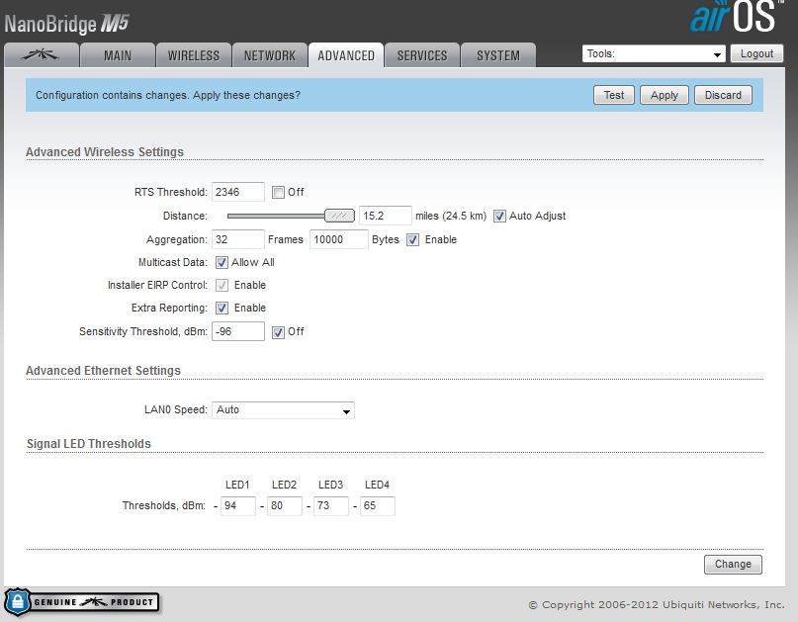
Task: Open the NETWORK tab
Action: pos(270,55)
